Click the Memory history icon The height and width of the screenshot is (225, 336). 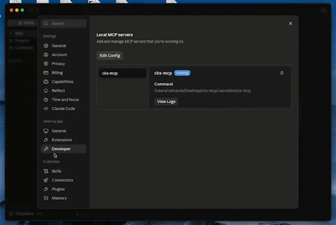46,198
